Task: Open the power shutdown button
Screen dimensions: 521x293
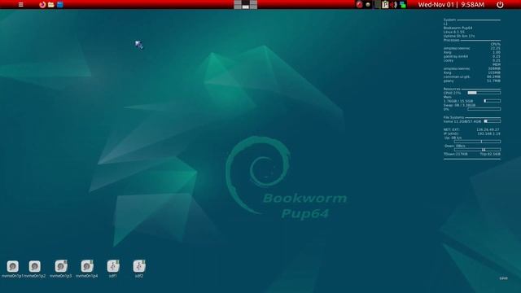Action: click(x=500, y=5)
